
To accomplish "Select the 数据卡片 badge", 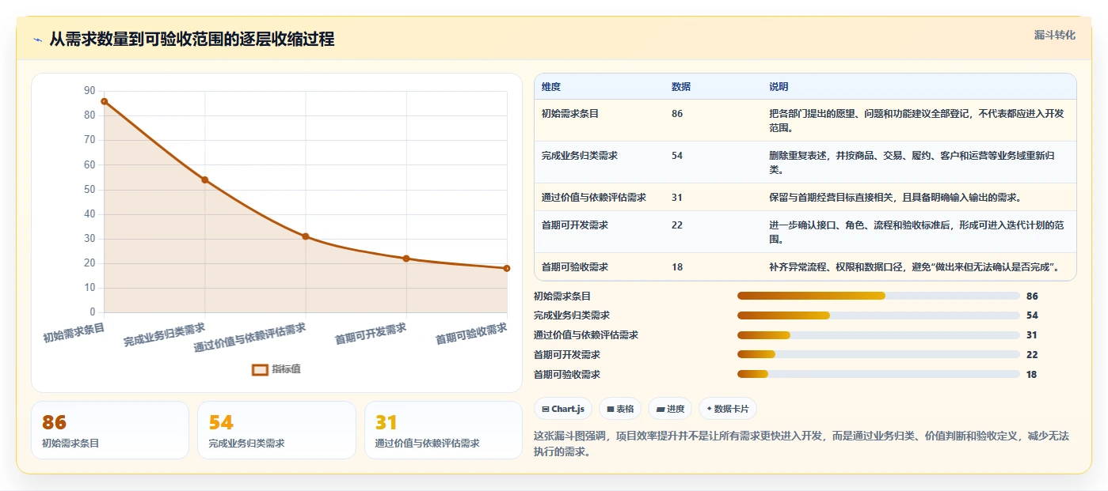I will coord(728,409).
